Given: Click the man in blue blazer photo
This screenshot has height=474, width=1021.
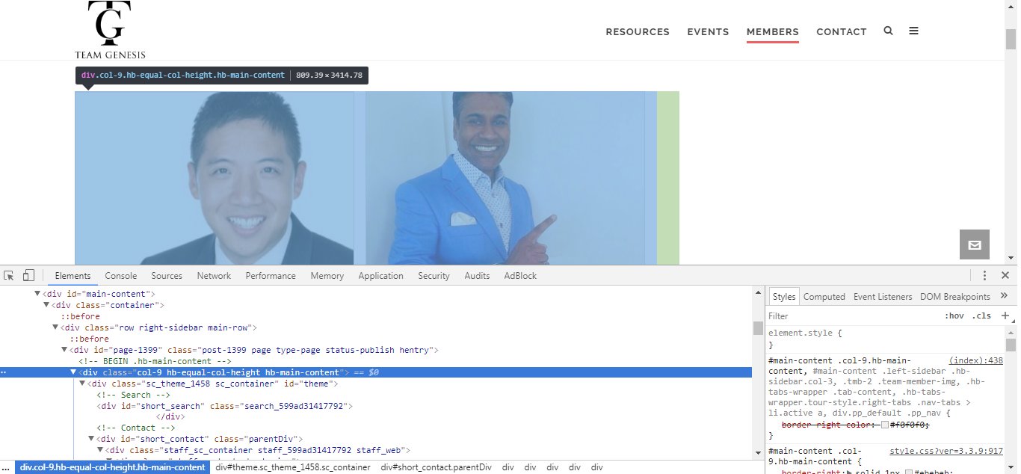Looking at the screenshot, I should 505,178.
